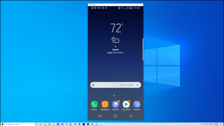Tap the 6:19 PM phone clock
The image size is (224, 126).
click(136, 8)
